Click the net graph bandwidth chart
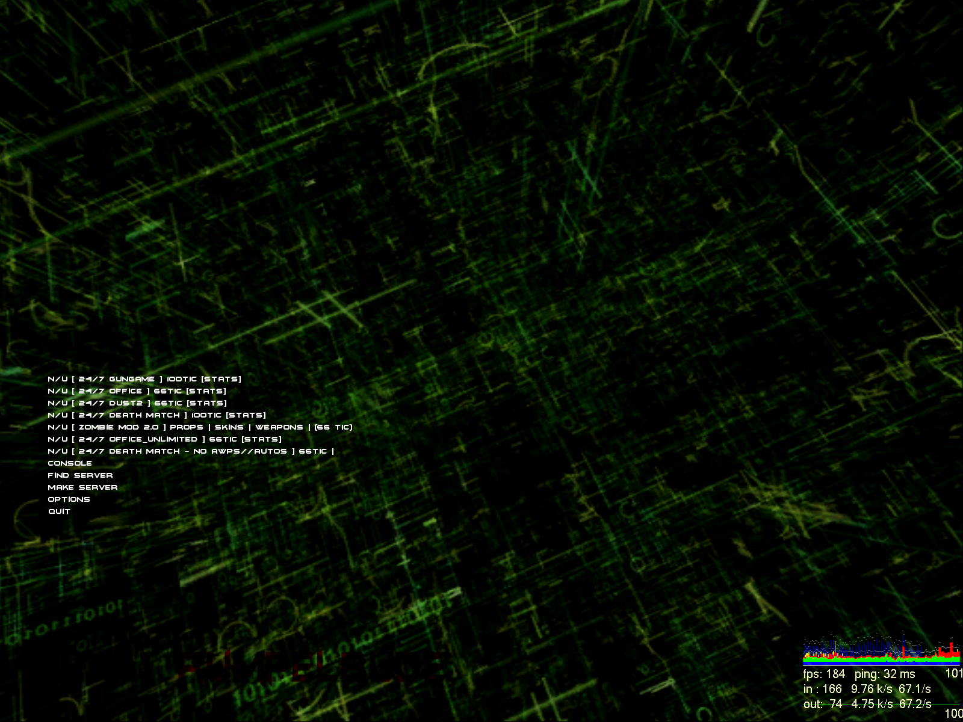 pyautogui.click(x=882, y=649)
